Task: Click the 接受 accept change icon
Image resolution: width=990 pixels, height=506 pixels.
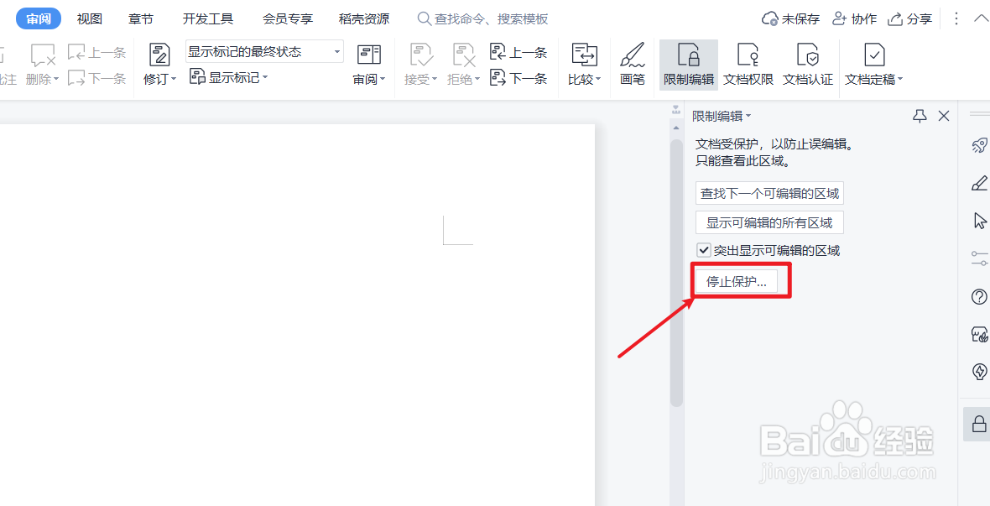Action: pos(420,55)
